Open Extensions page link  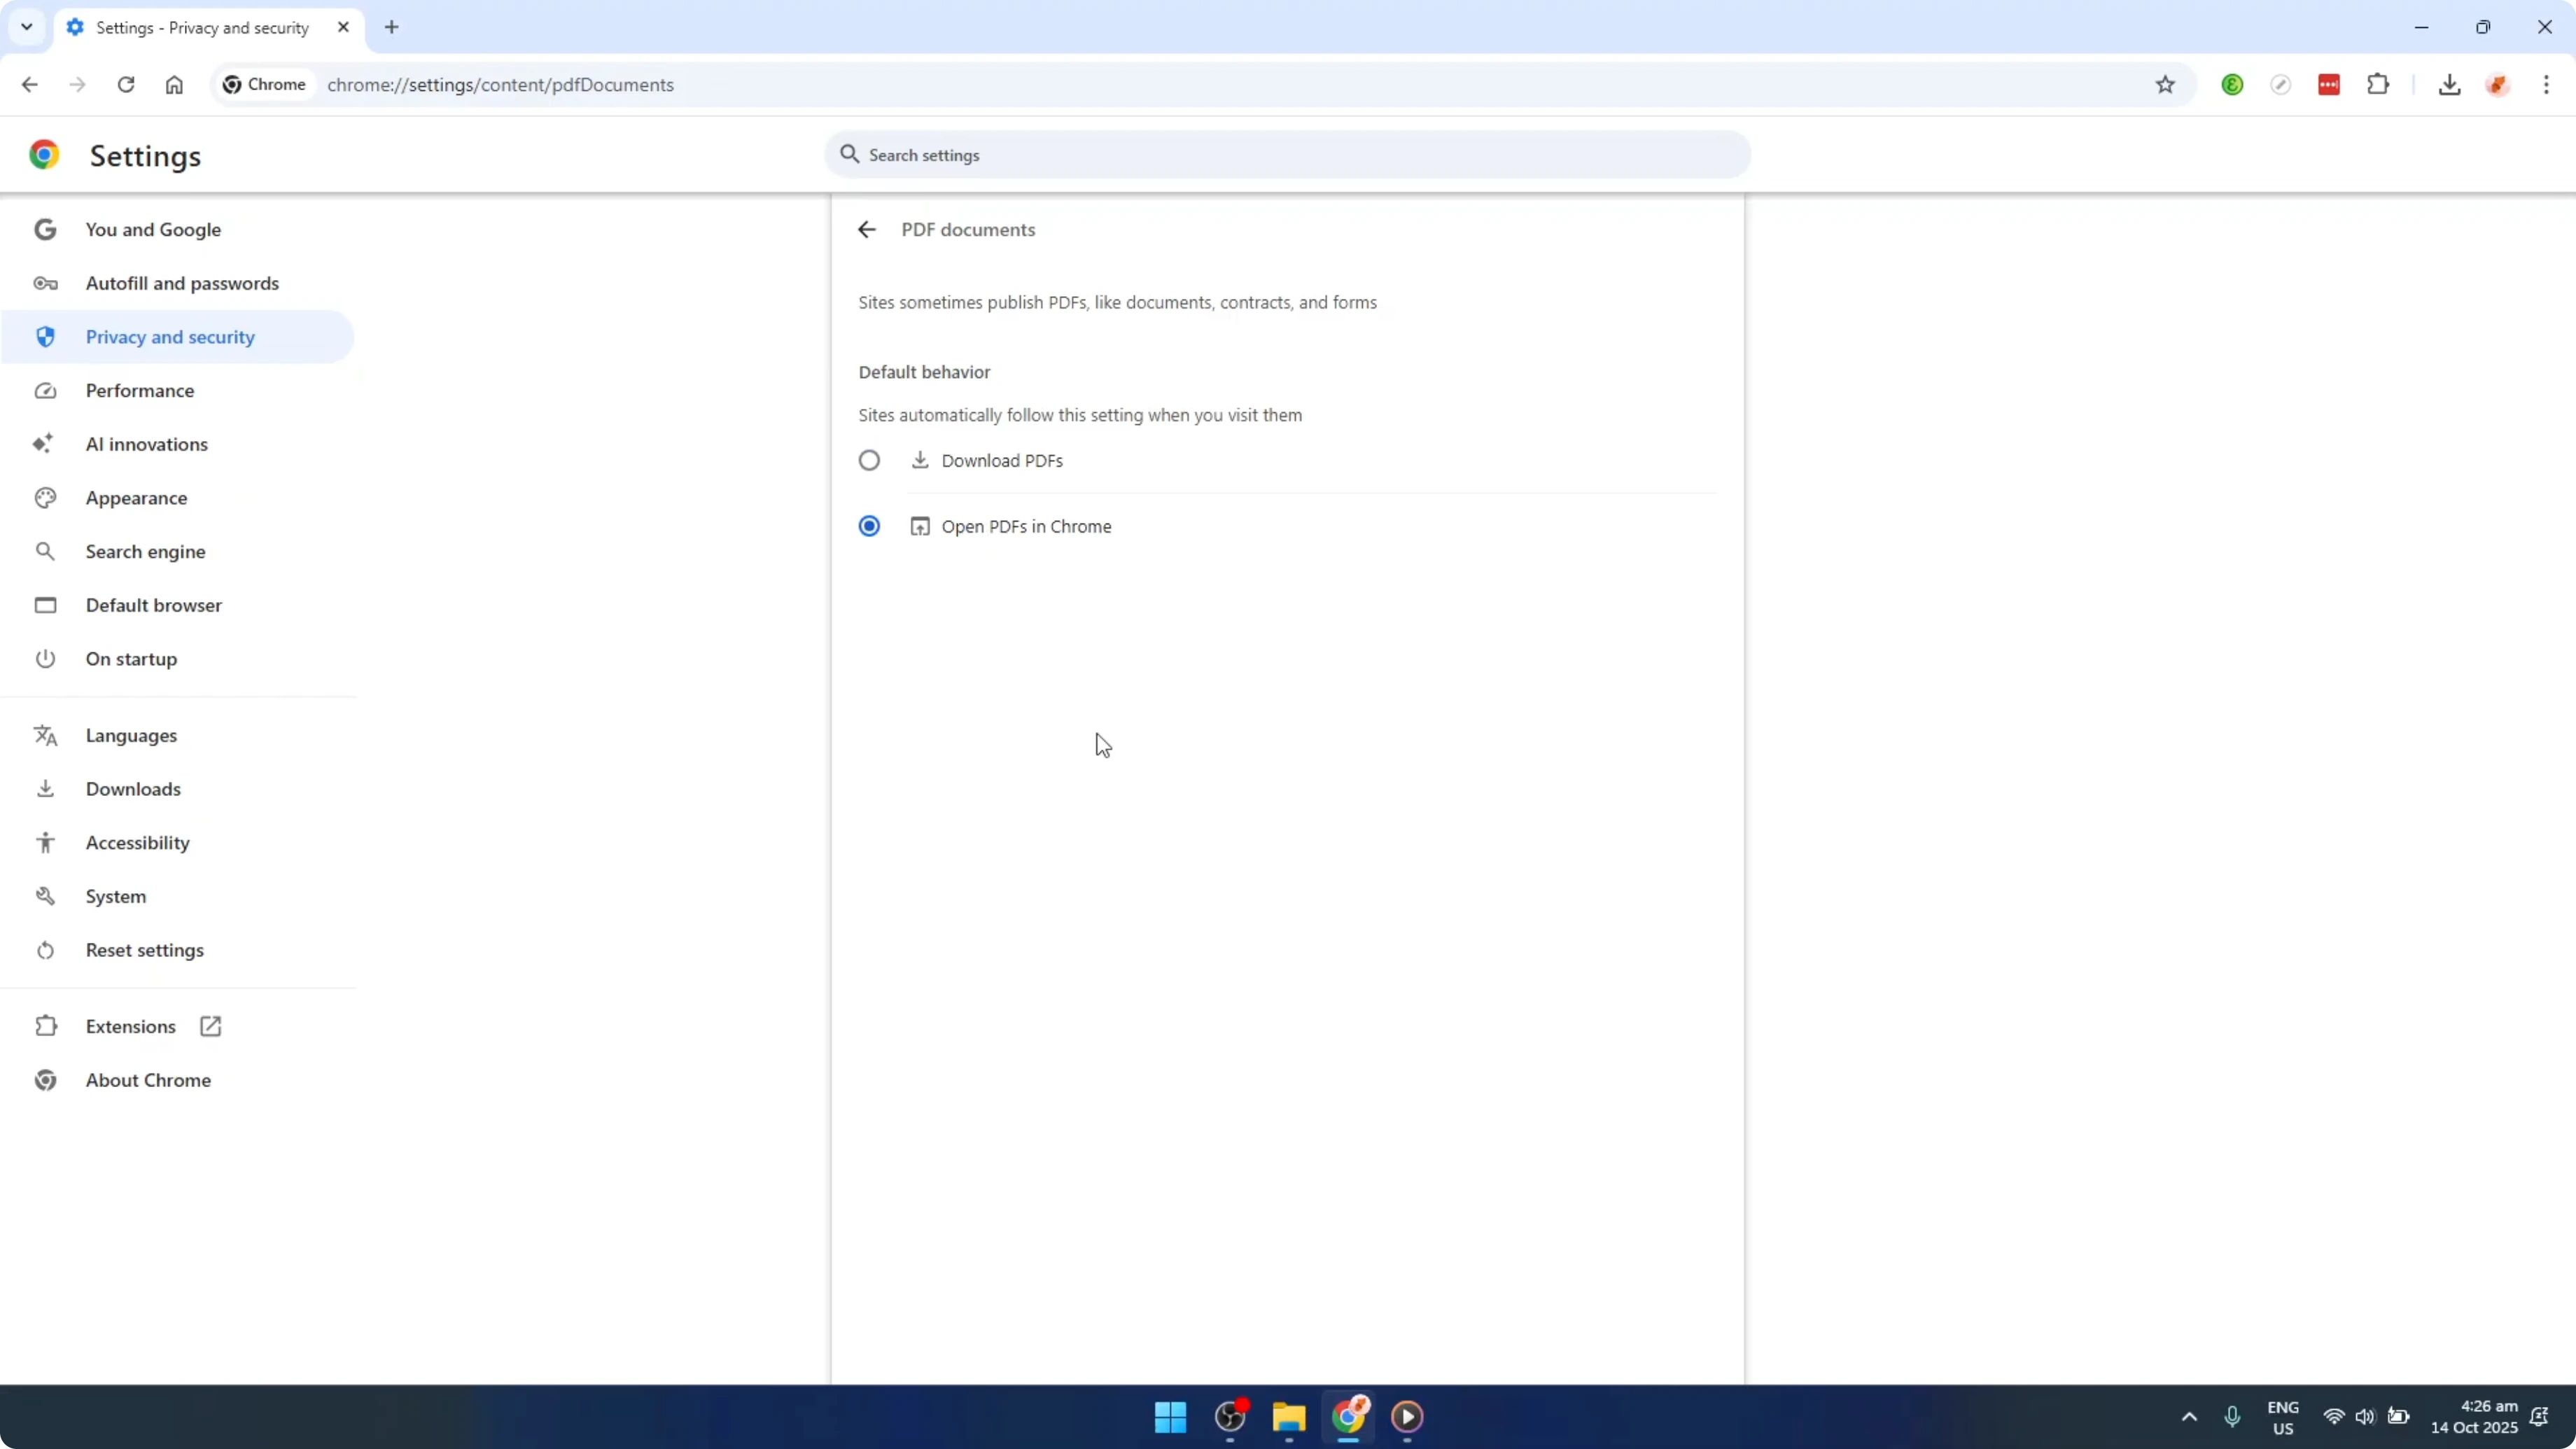[x=178, y=1026]
